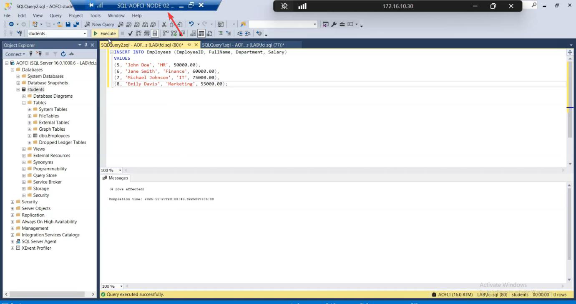Click the Comment selected lines icon

[x=220, y=33]
